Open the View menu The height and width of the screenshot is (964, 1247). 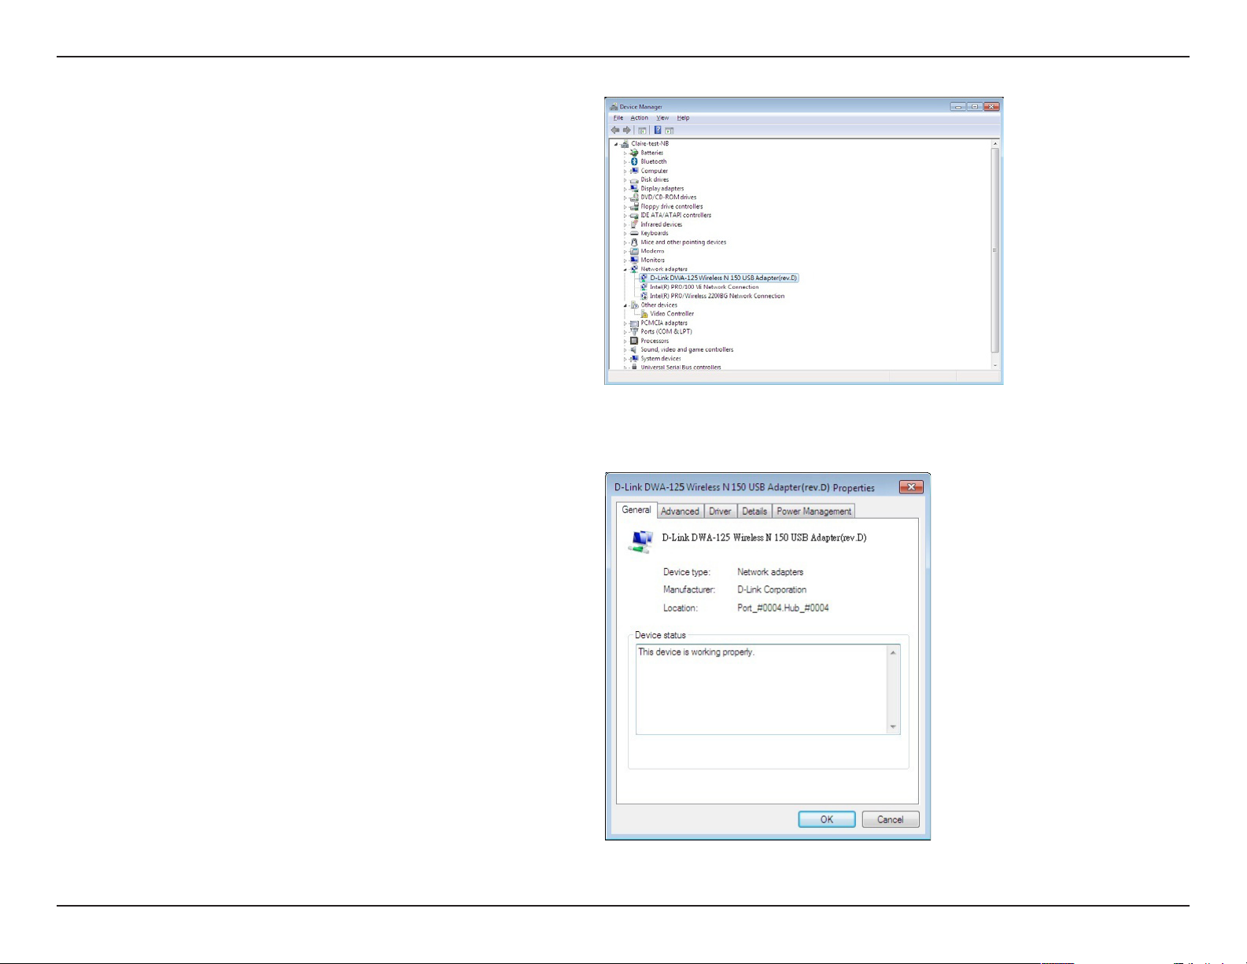point(663,118)
